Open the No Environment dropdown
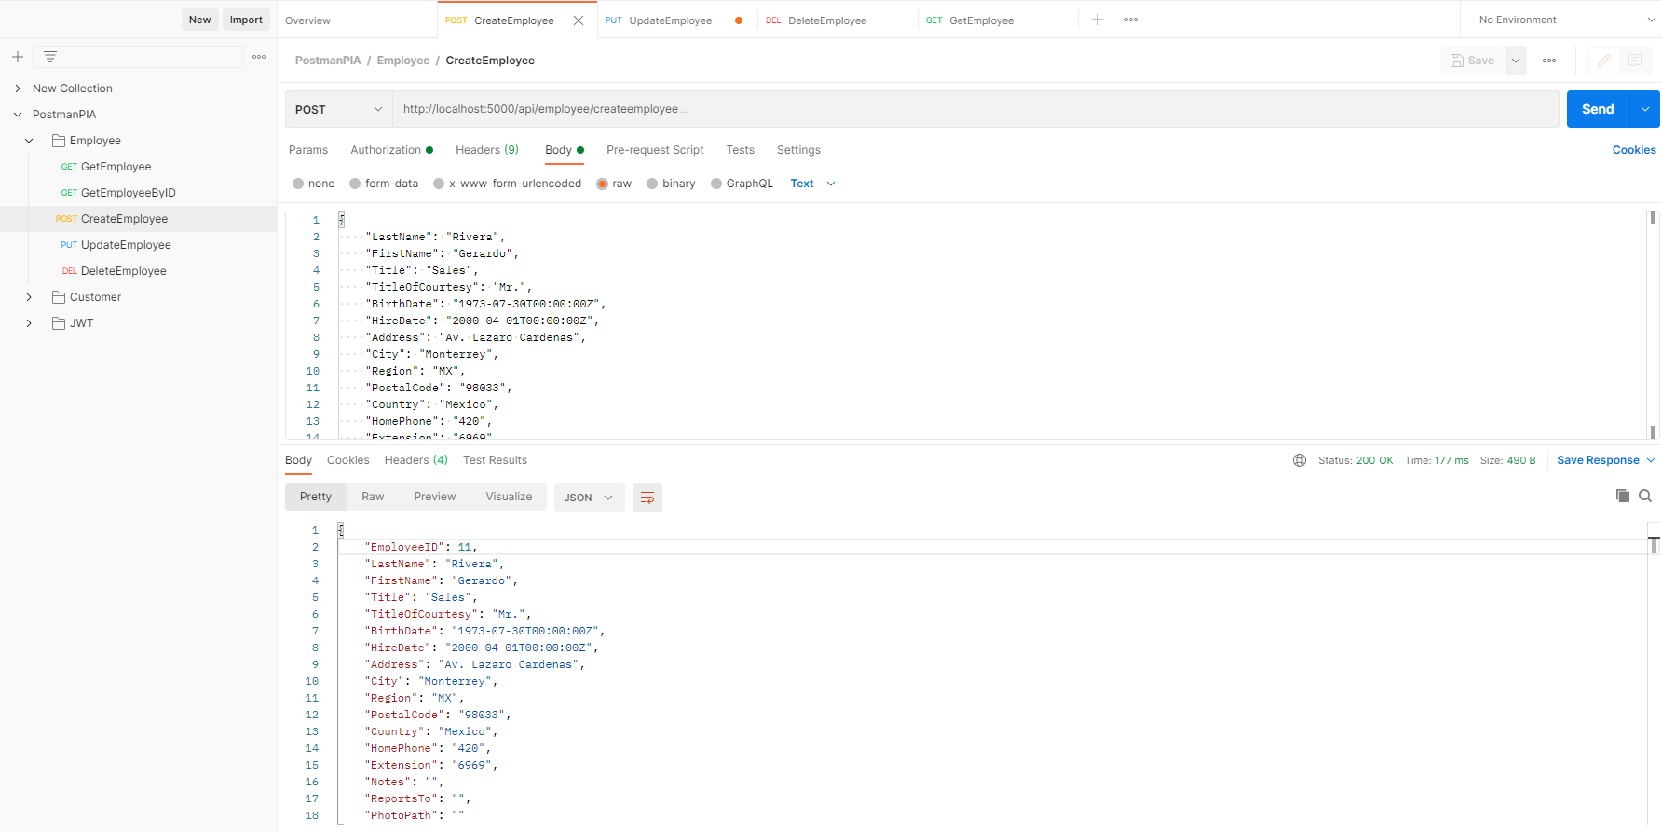The height and width of the screenshot is (832, 1662). point(1565,20)
